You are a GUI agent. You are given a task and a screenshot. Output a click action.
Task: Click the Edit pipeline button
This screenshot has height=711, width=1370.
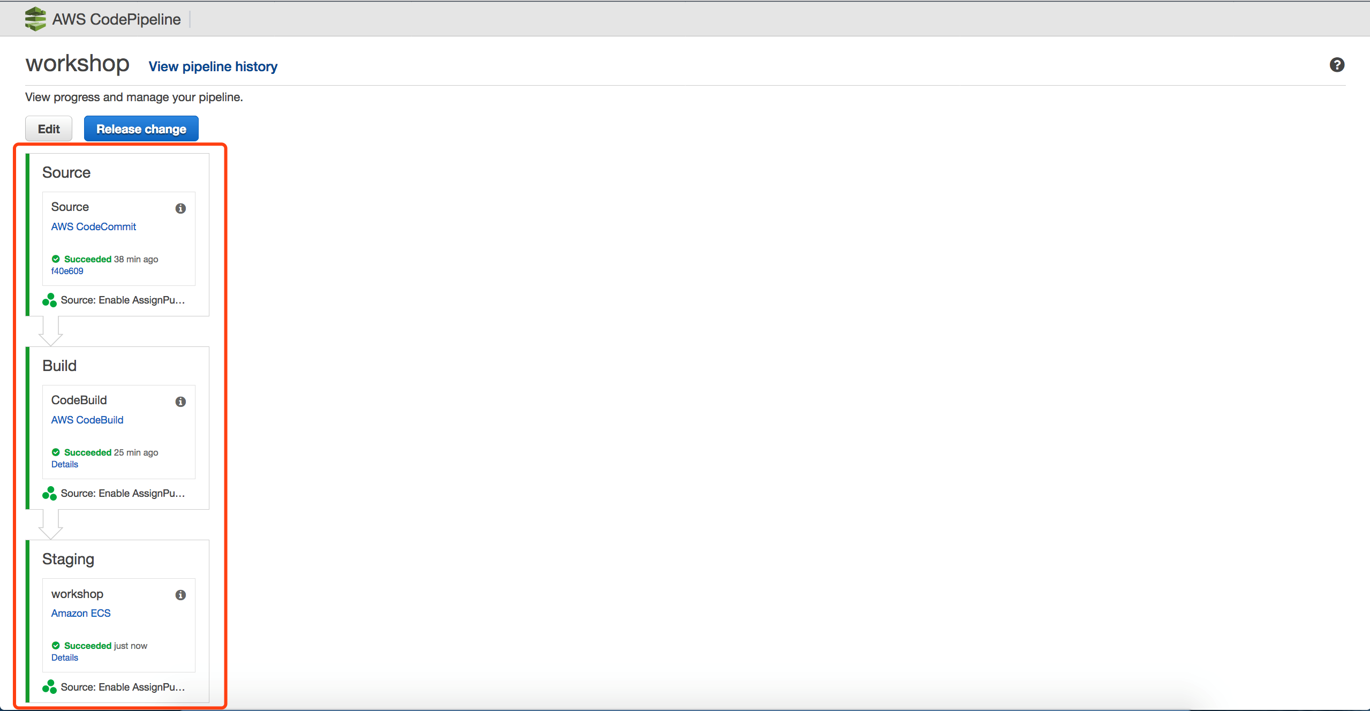pyautogui.click(x=49, y=128)
